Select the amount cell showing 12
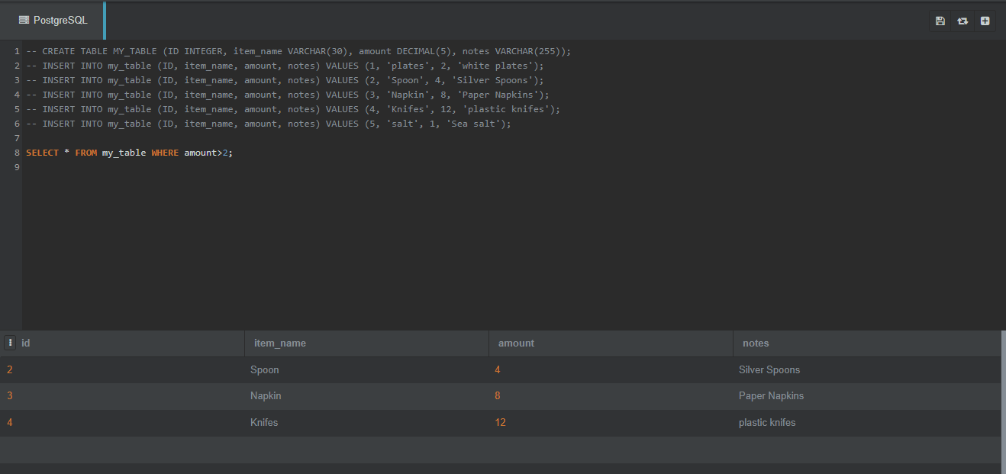This screenshot has width=1006, height=474. click(611, 423)
